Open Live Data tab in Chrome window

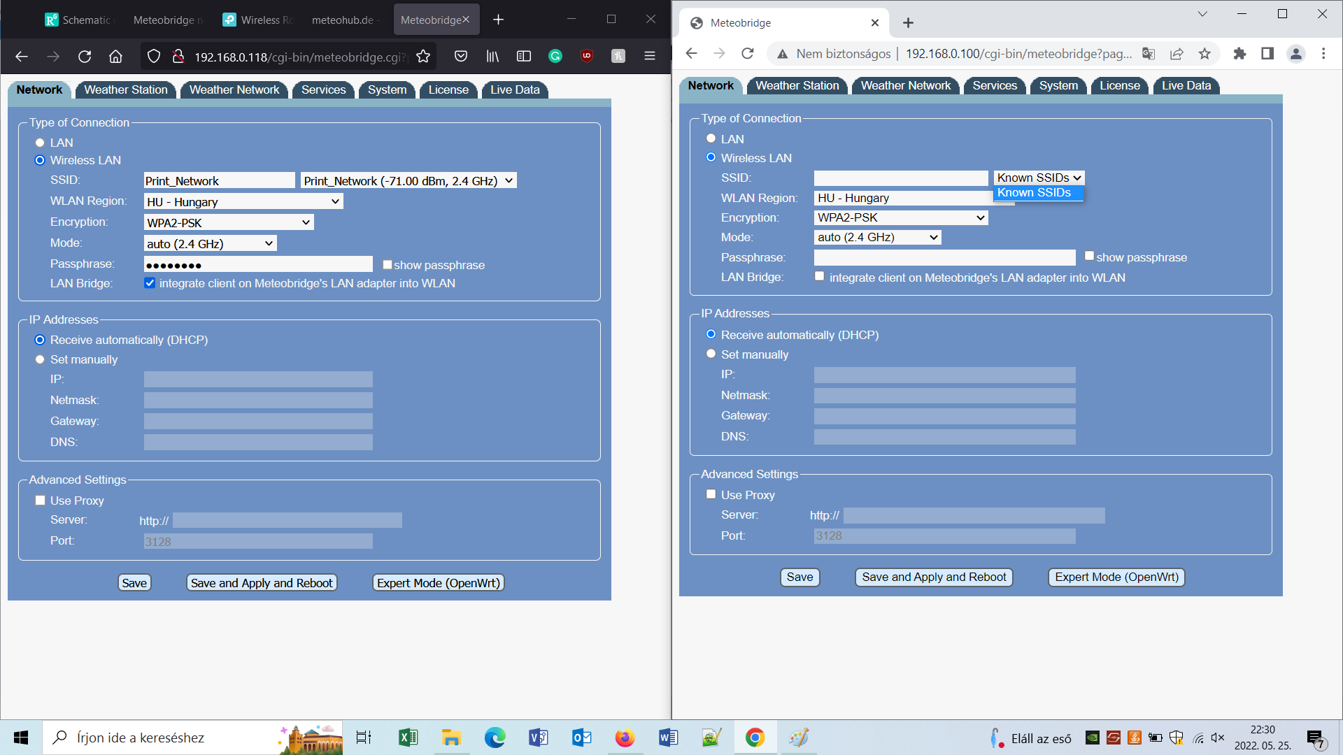pyautogui.click(x=1186, y=85)
